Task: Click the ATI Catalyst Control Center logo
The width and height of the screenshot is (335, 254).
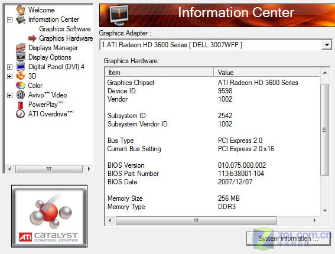Action: click(x=50, y=216)
